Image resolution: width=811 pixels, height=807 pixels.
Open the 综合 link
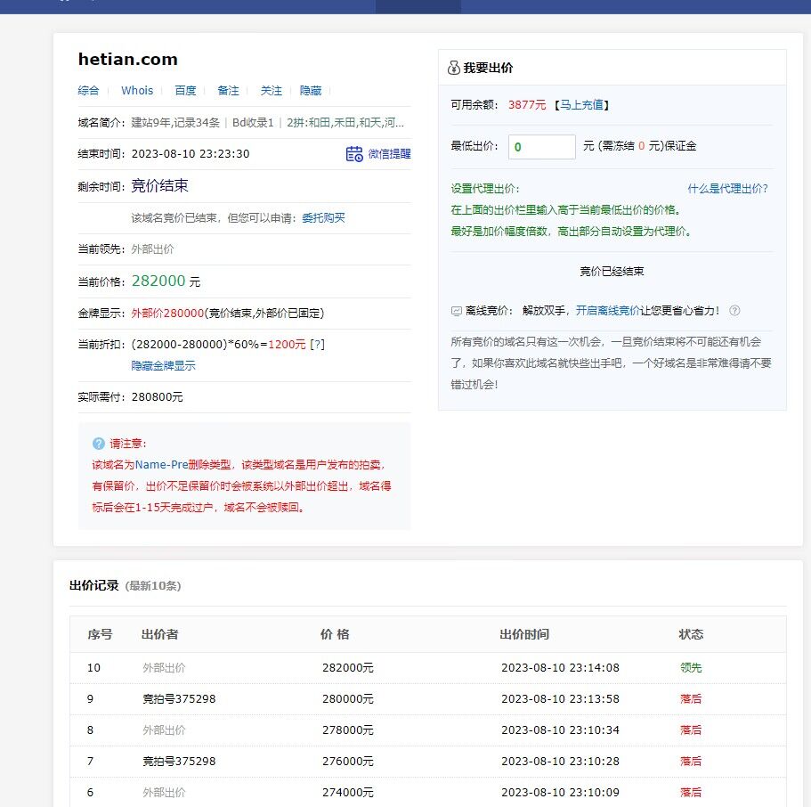88,91
